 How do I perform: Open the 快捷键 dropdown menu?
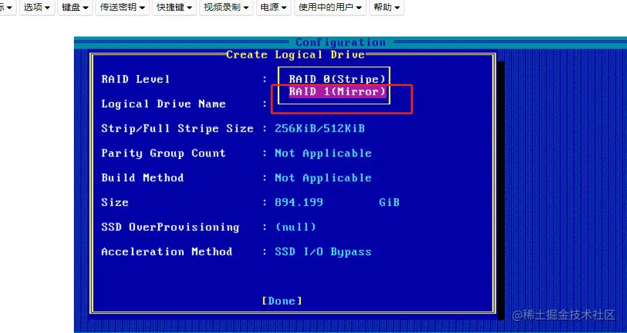tap(174, 8)
